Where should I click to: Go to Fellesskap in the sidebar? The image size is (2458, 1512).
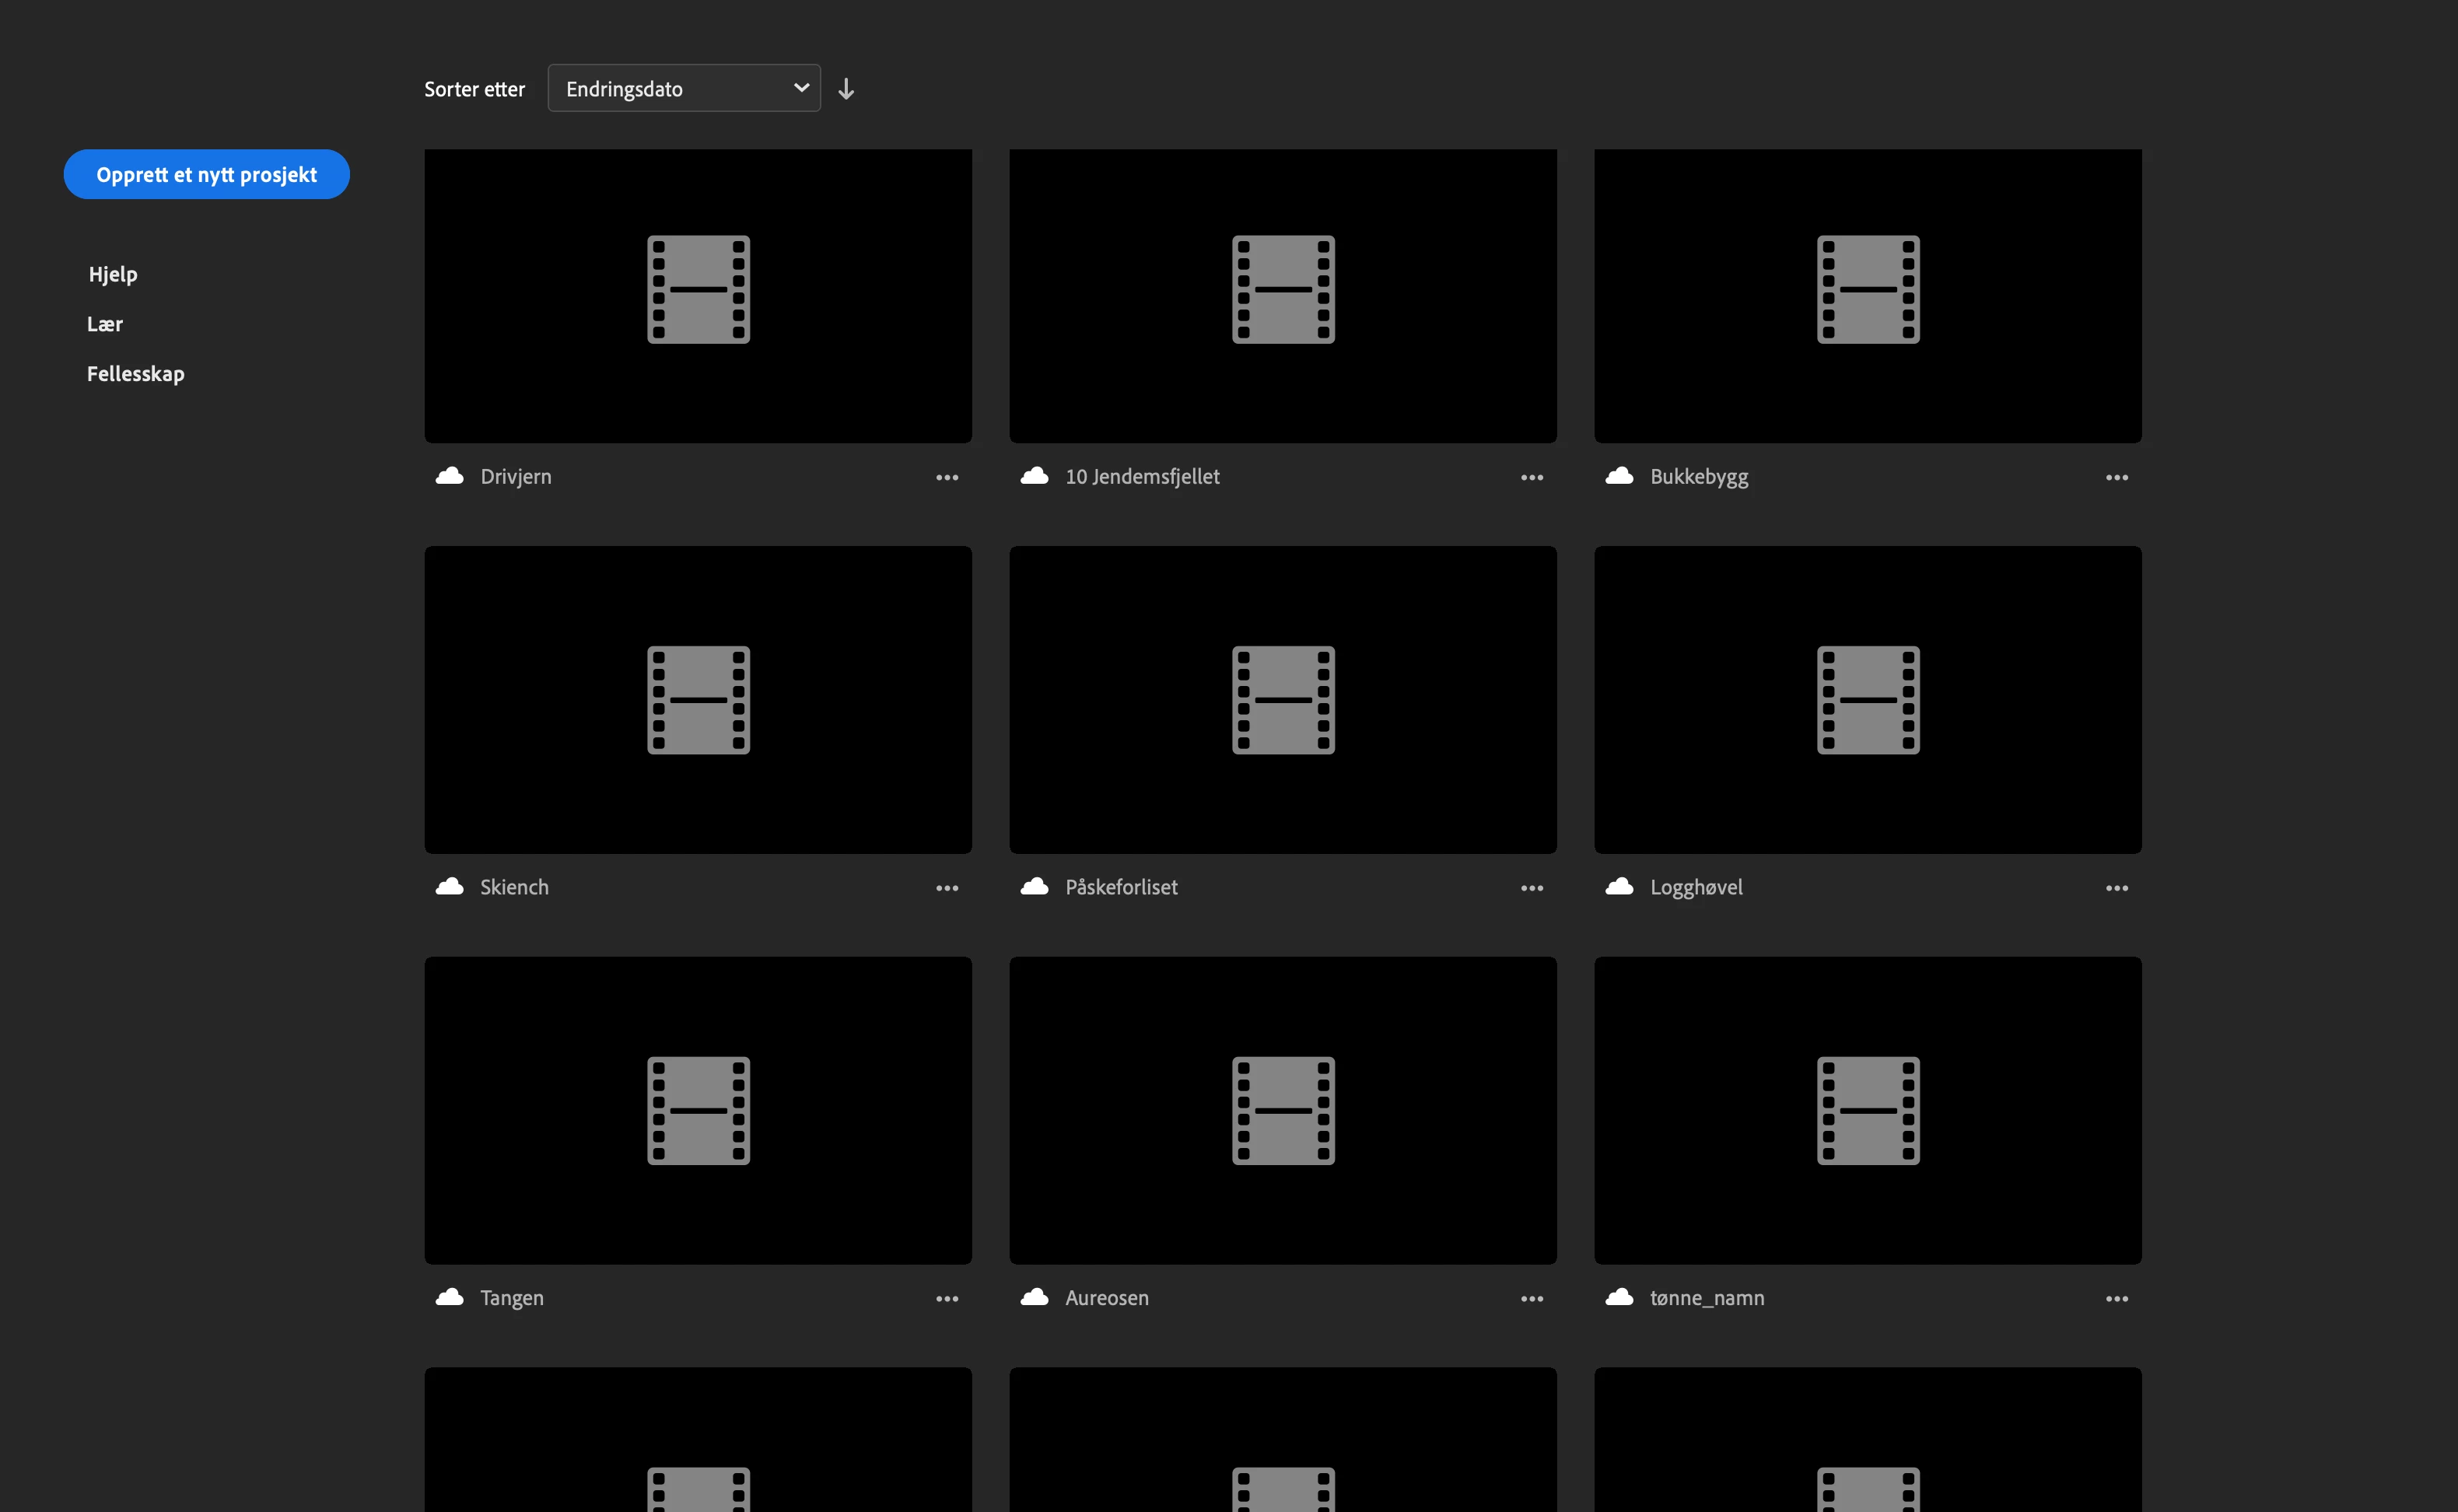click(136, 374)
